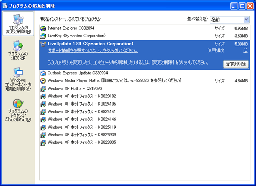Viewport: 256px width, 186px height.
Task: Click the 5.09MB size link
Action: click(x=241, y=44)
